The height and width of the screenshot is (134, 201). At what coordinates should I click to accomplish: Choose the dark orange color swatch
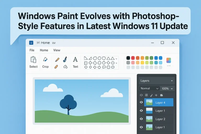(x=138, y=58)
